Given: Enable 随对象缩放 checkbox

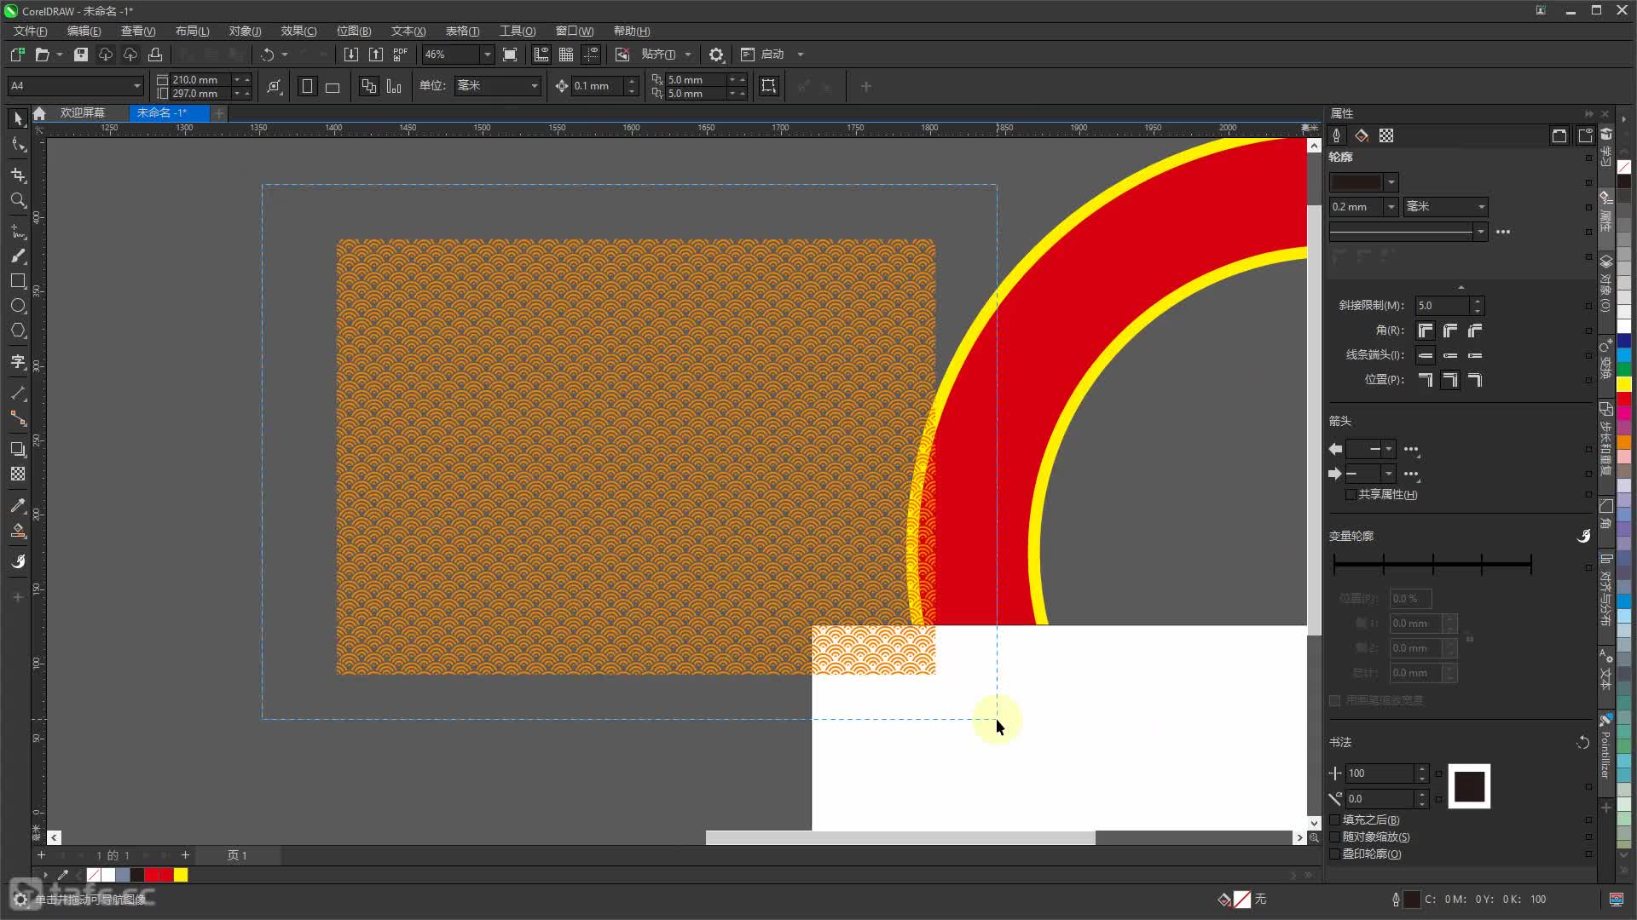Looking at the screenshot, I should click(x=1335, y=837).
